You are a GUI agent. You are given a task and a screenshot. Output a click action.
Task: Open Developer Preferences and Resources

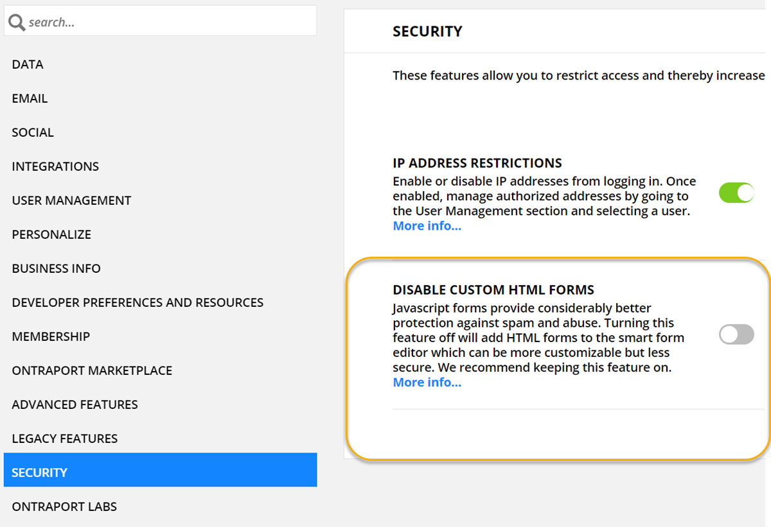coord(137,302)
